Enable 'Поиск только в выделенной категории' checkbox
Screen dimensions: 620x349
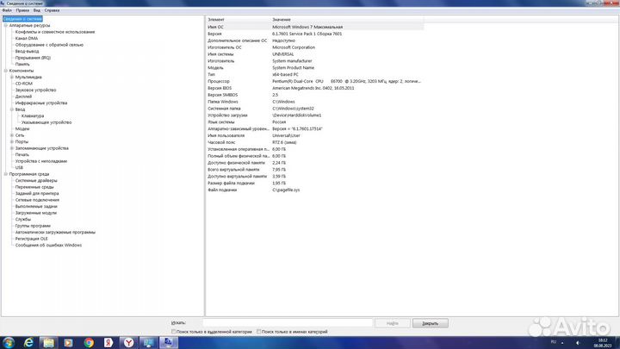174,331
